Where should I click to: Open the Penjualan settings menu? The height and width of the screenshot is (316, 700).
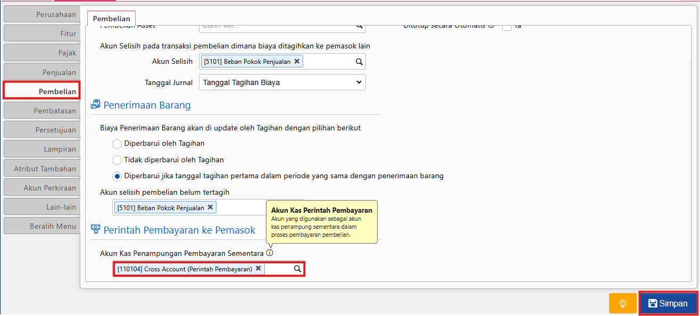point(41,72)
